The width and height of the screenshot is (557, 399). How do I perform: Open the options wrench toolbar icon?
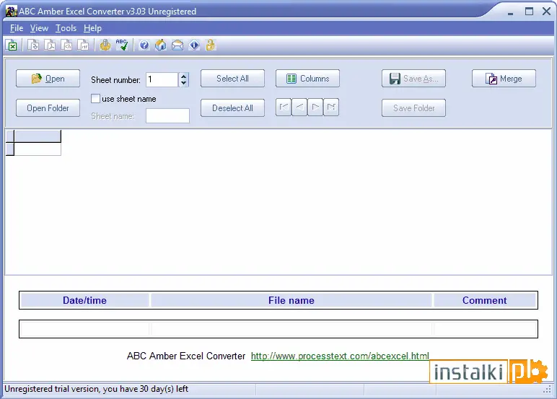[x=105, y=45]
